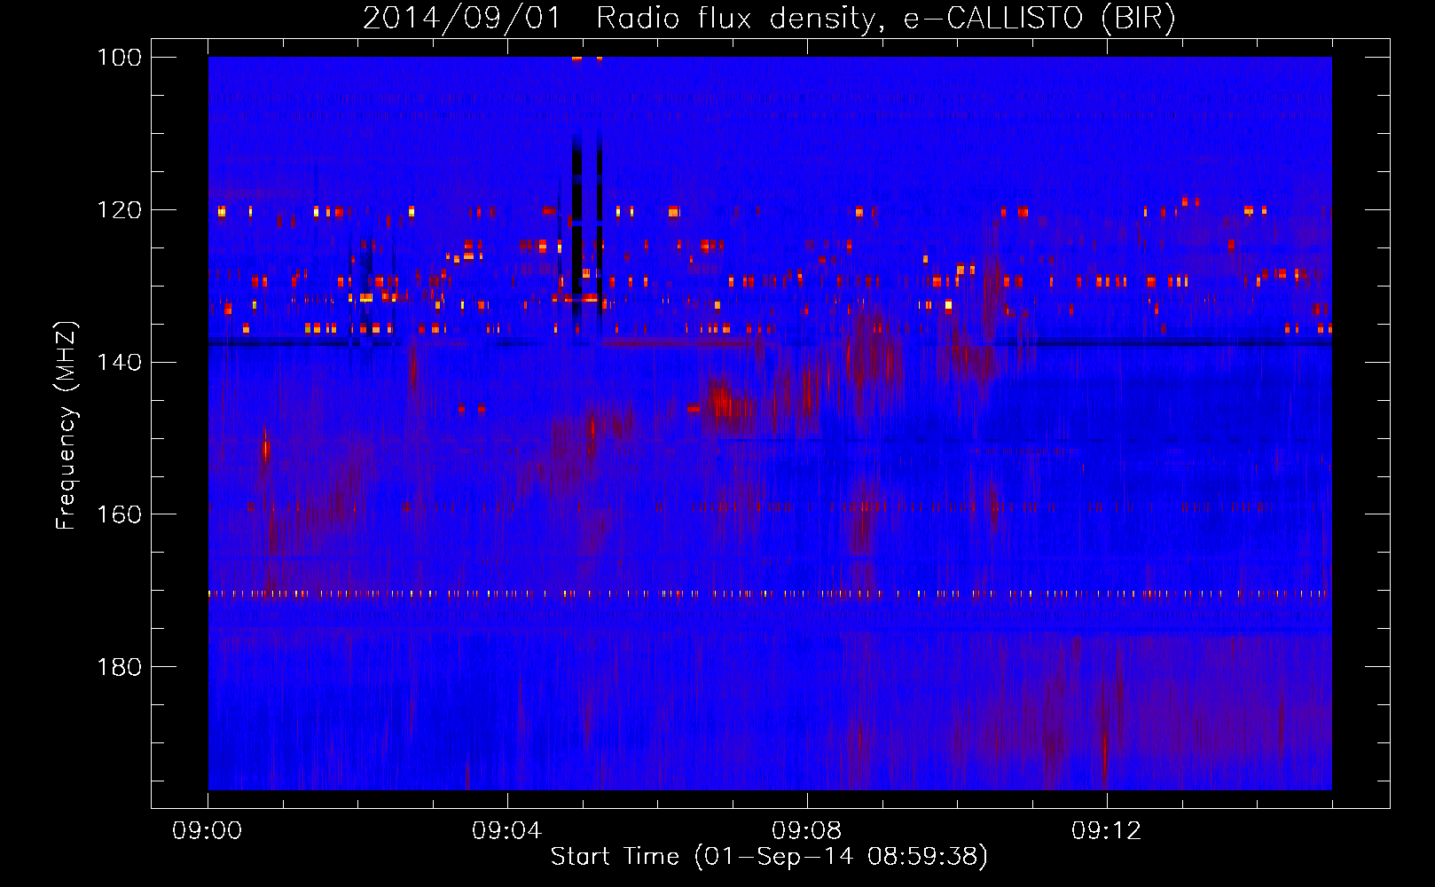
Task: Click the 100 frequency tick label
Action: point(119,58)
